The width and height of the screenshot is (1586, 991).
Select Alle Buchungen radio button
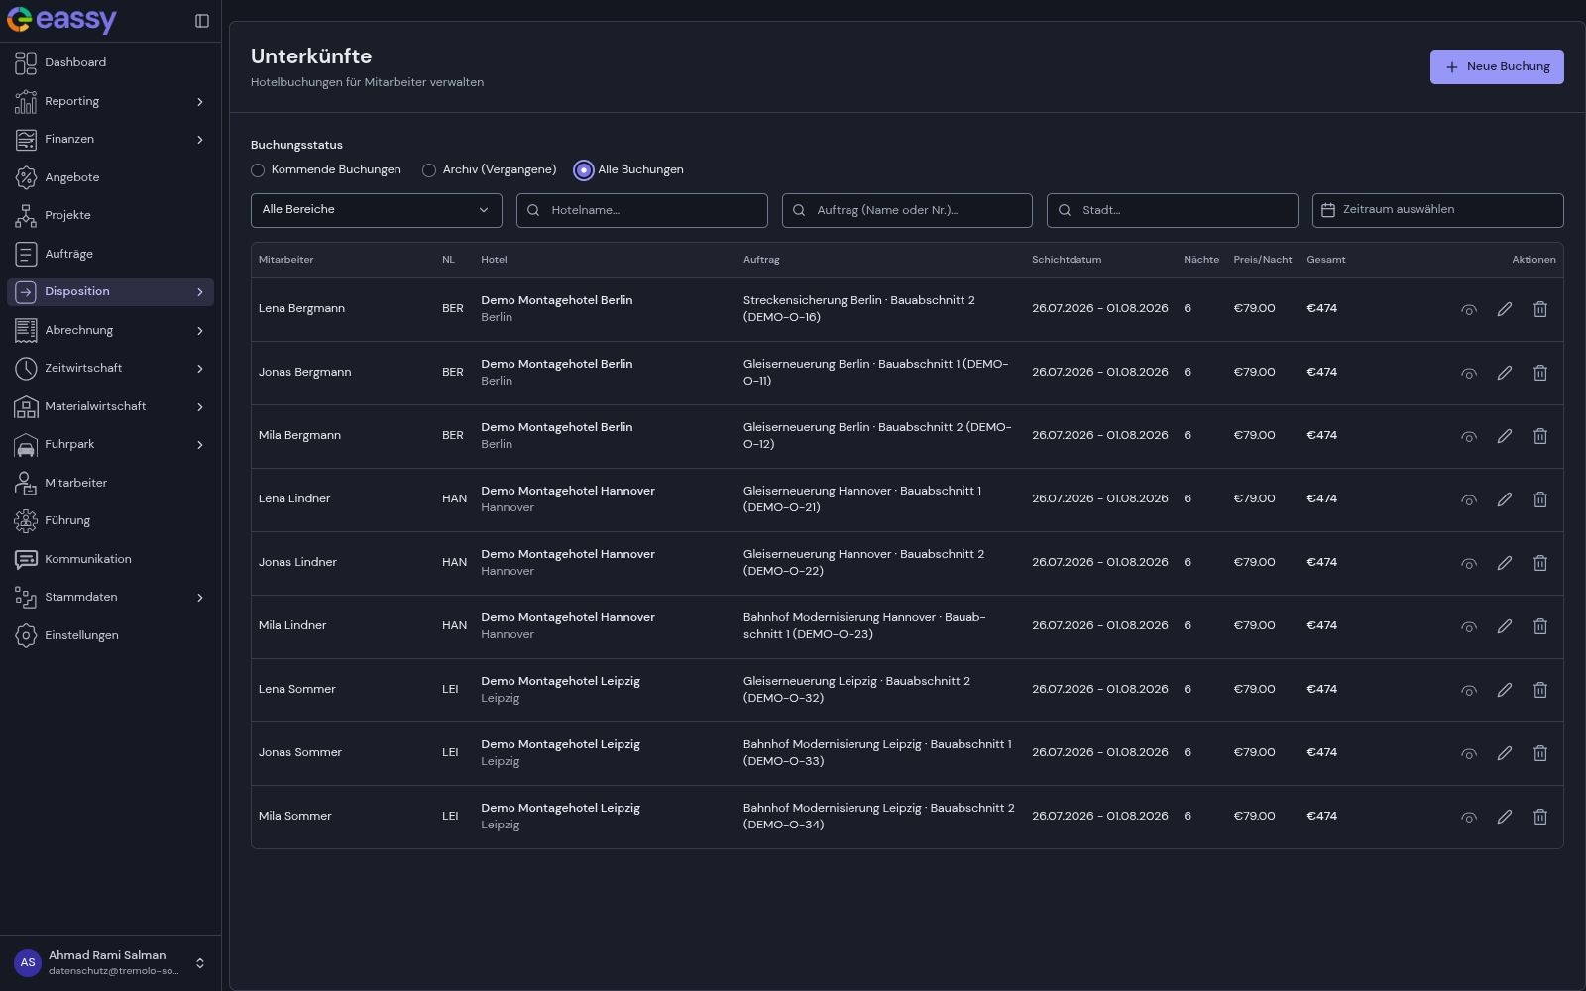point(584,170)
